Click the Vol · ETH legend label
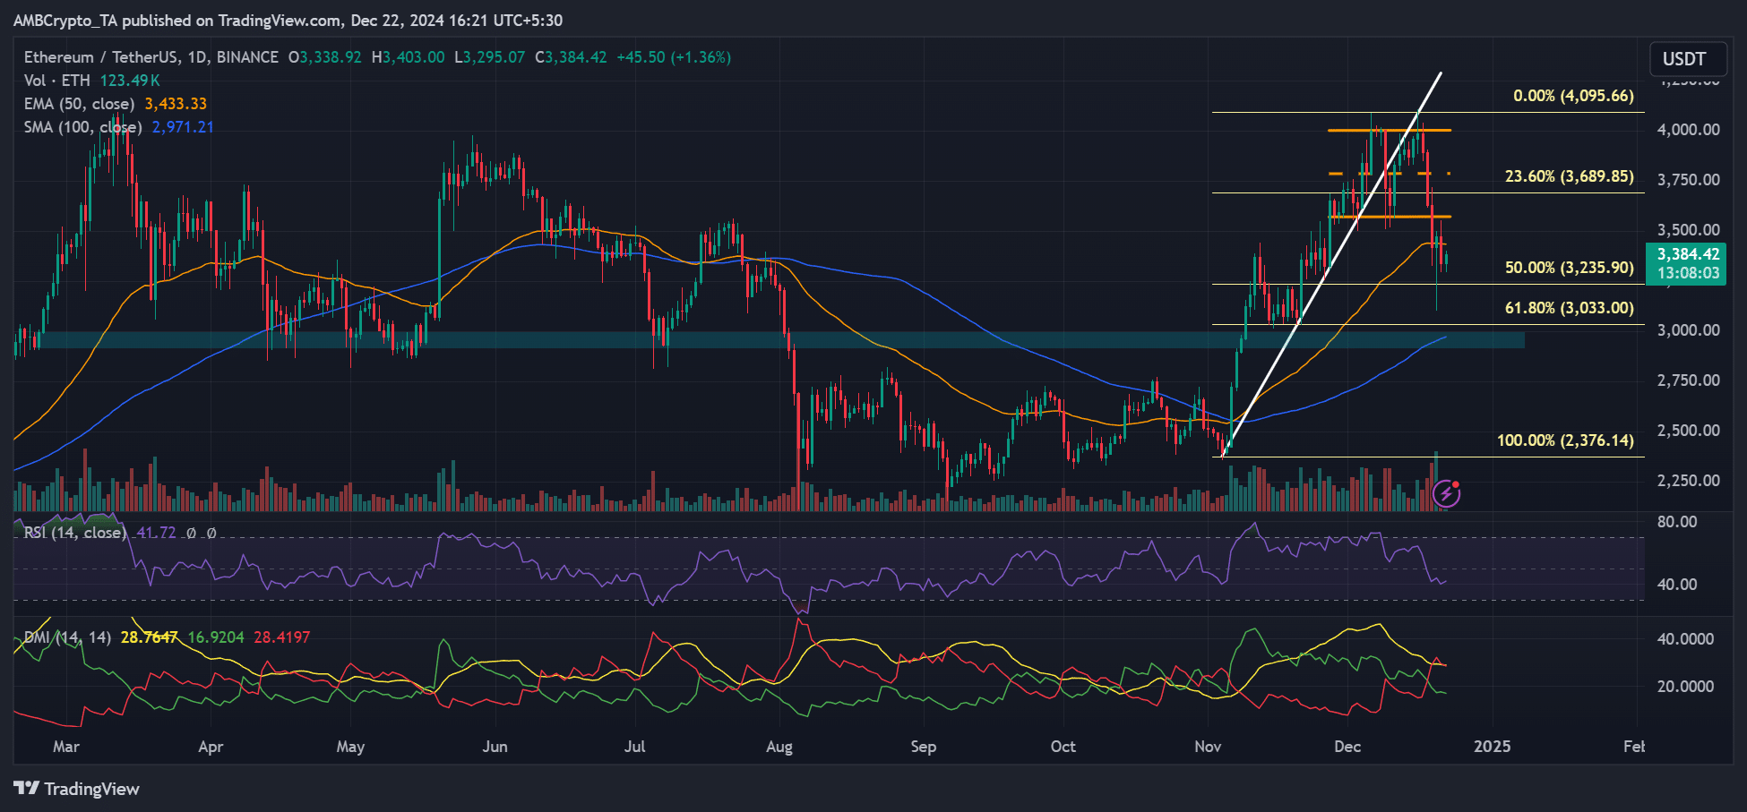Screen dimensions: 1747x812 56,81
